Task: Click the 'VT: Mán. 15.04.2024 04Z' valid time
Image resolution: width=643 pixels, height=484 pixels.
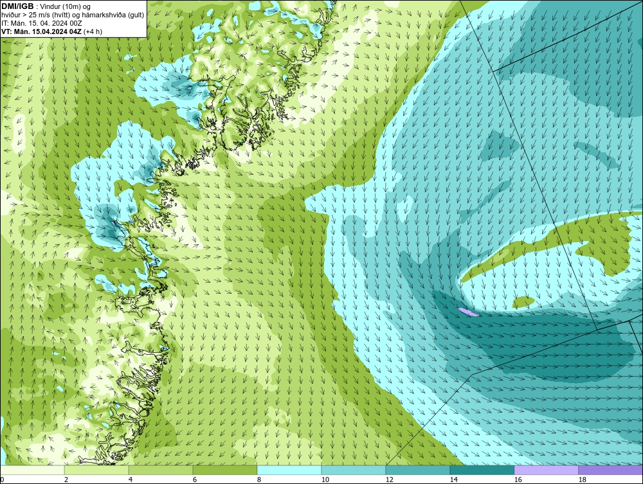Action: [41, 31]
